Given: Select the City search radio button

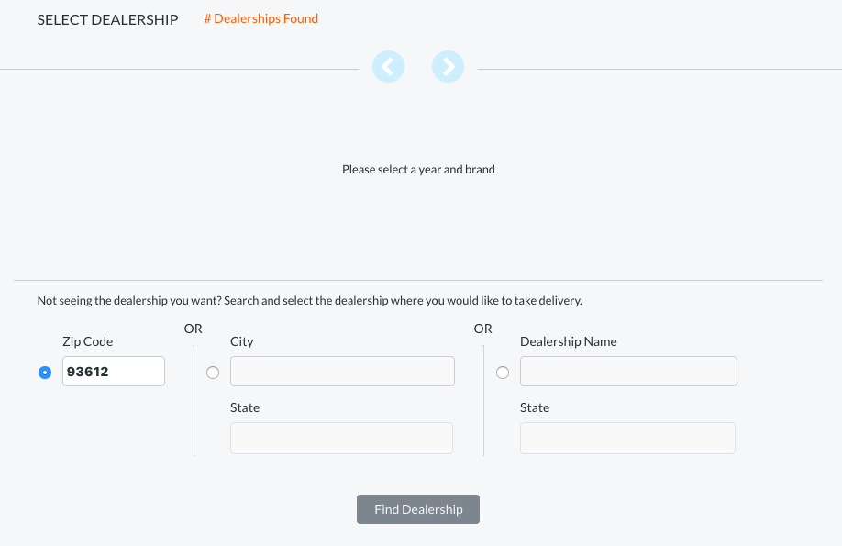Looking at the screenshot, I should (212, 372).
